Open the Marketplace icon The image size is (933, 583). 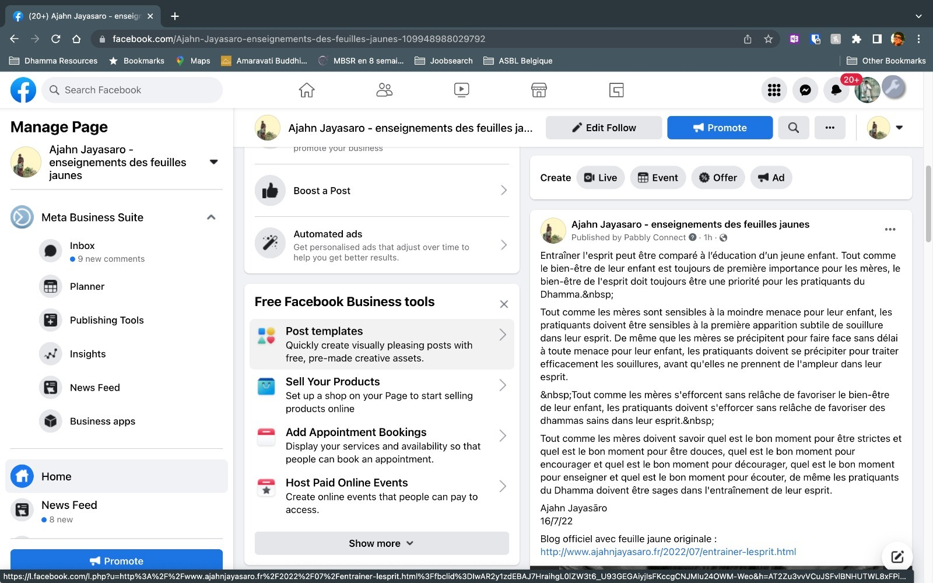tap(539, 90)
